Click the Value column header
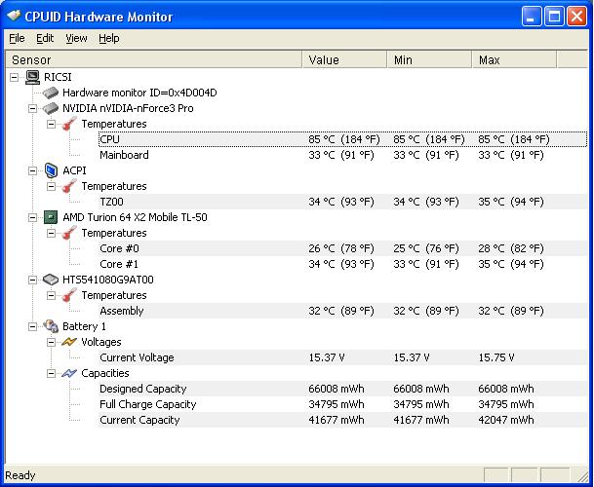The image size is (594, 487). pyautogui.click(x=344, y=59)
